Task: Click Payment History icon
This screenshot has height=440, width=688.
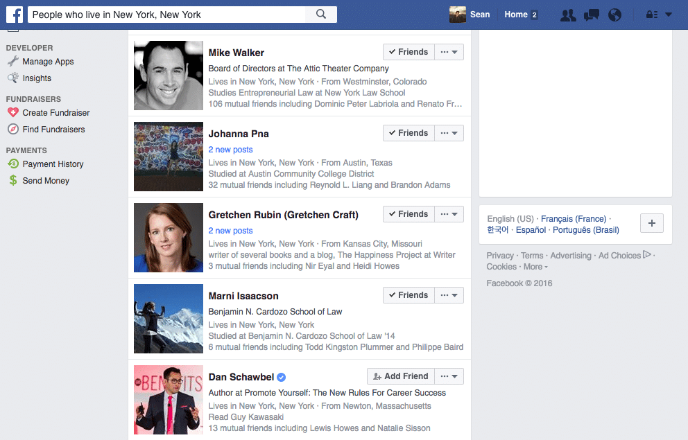Action: (x=13, y=164)
